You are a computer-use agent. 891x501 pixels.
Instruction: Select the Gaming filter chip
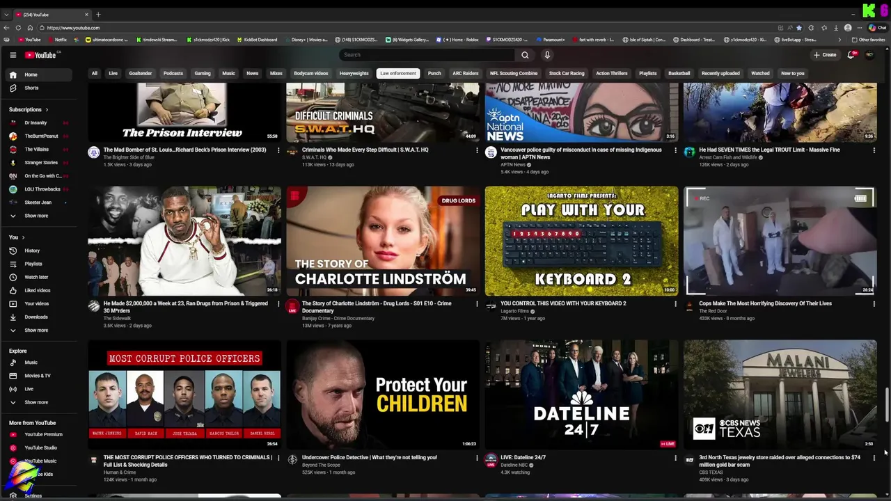tap(203, 73)
